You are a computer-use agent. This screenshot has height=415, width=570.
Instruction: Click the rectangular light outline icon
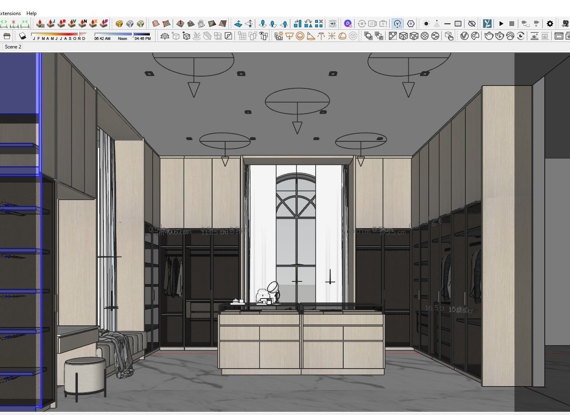[458, 24]
